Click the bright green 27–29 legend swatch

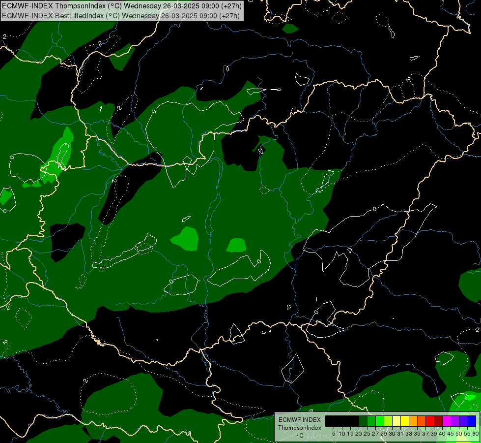point(380,421)
